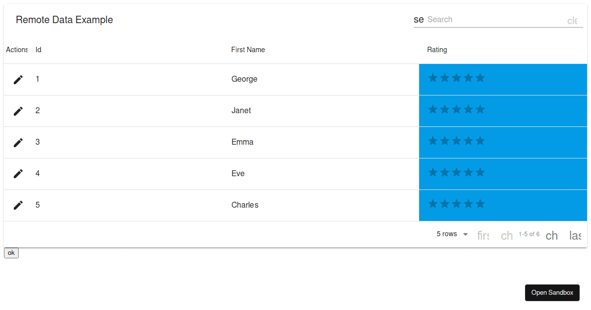This screenshot has height=310, width=591.
Task: Open Sandbox via the bottom-right button
Action: (x=552, y=292)
